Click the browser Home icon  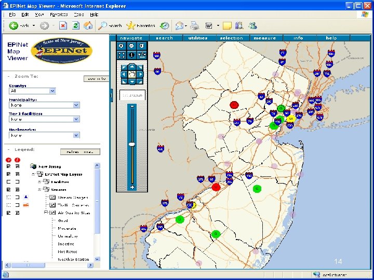[89, 25]
